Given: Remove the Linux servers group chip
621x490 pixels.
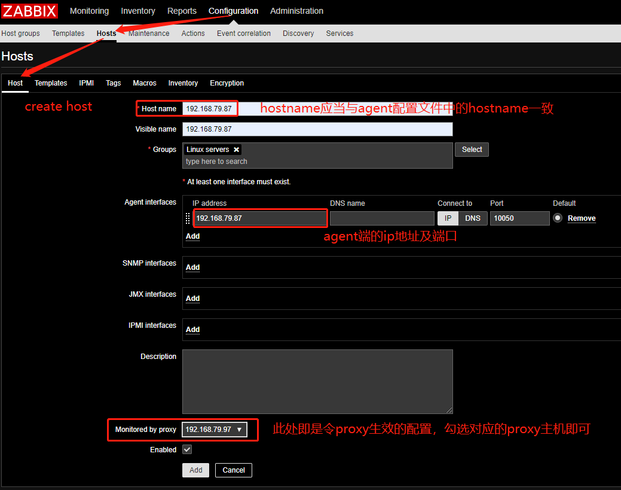Looking at the screenshot, I should coord(236,149).
